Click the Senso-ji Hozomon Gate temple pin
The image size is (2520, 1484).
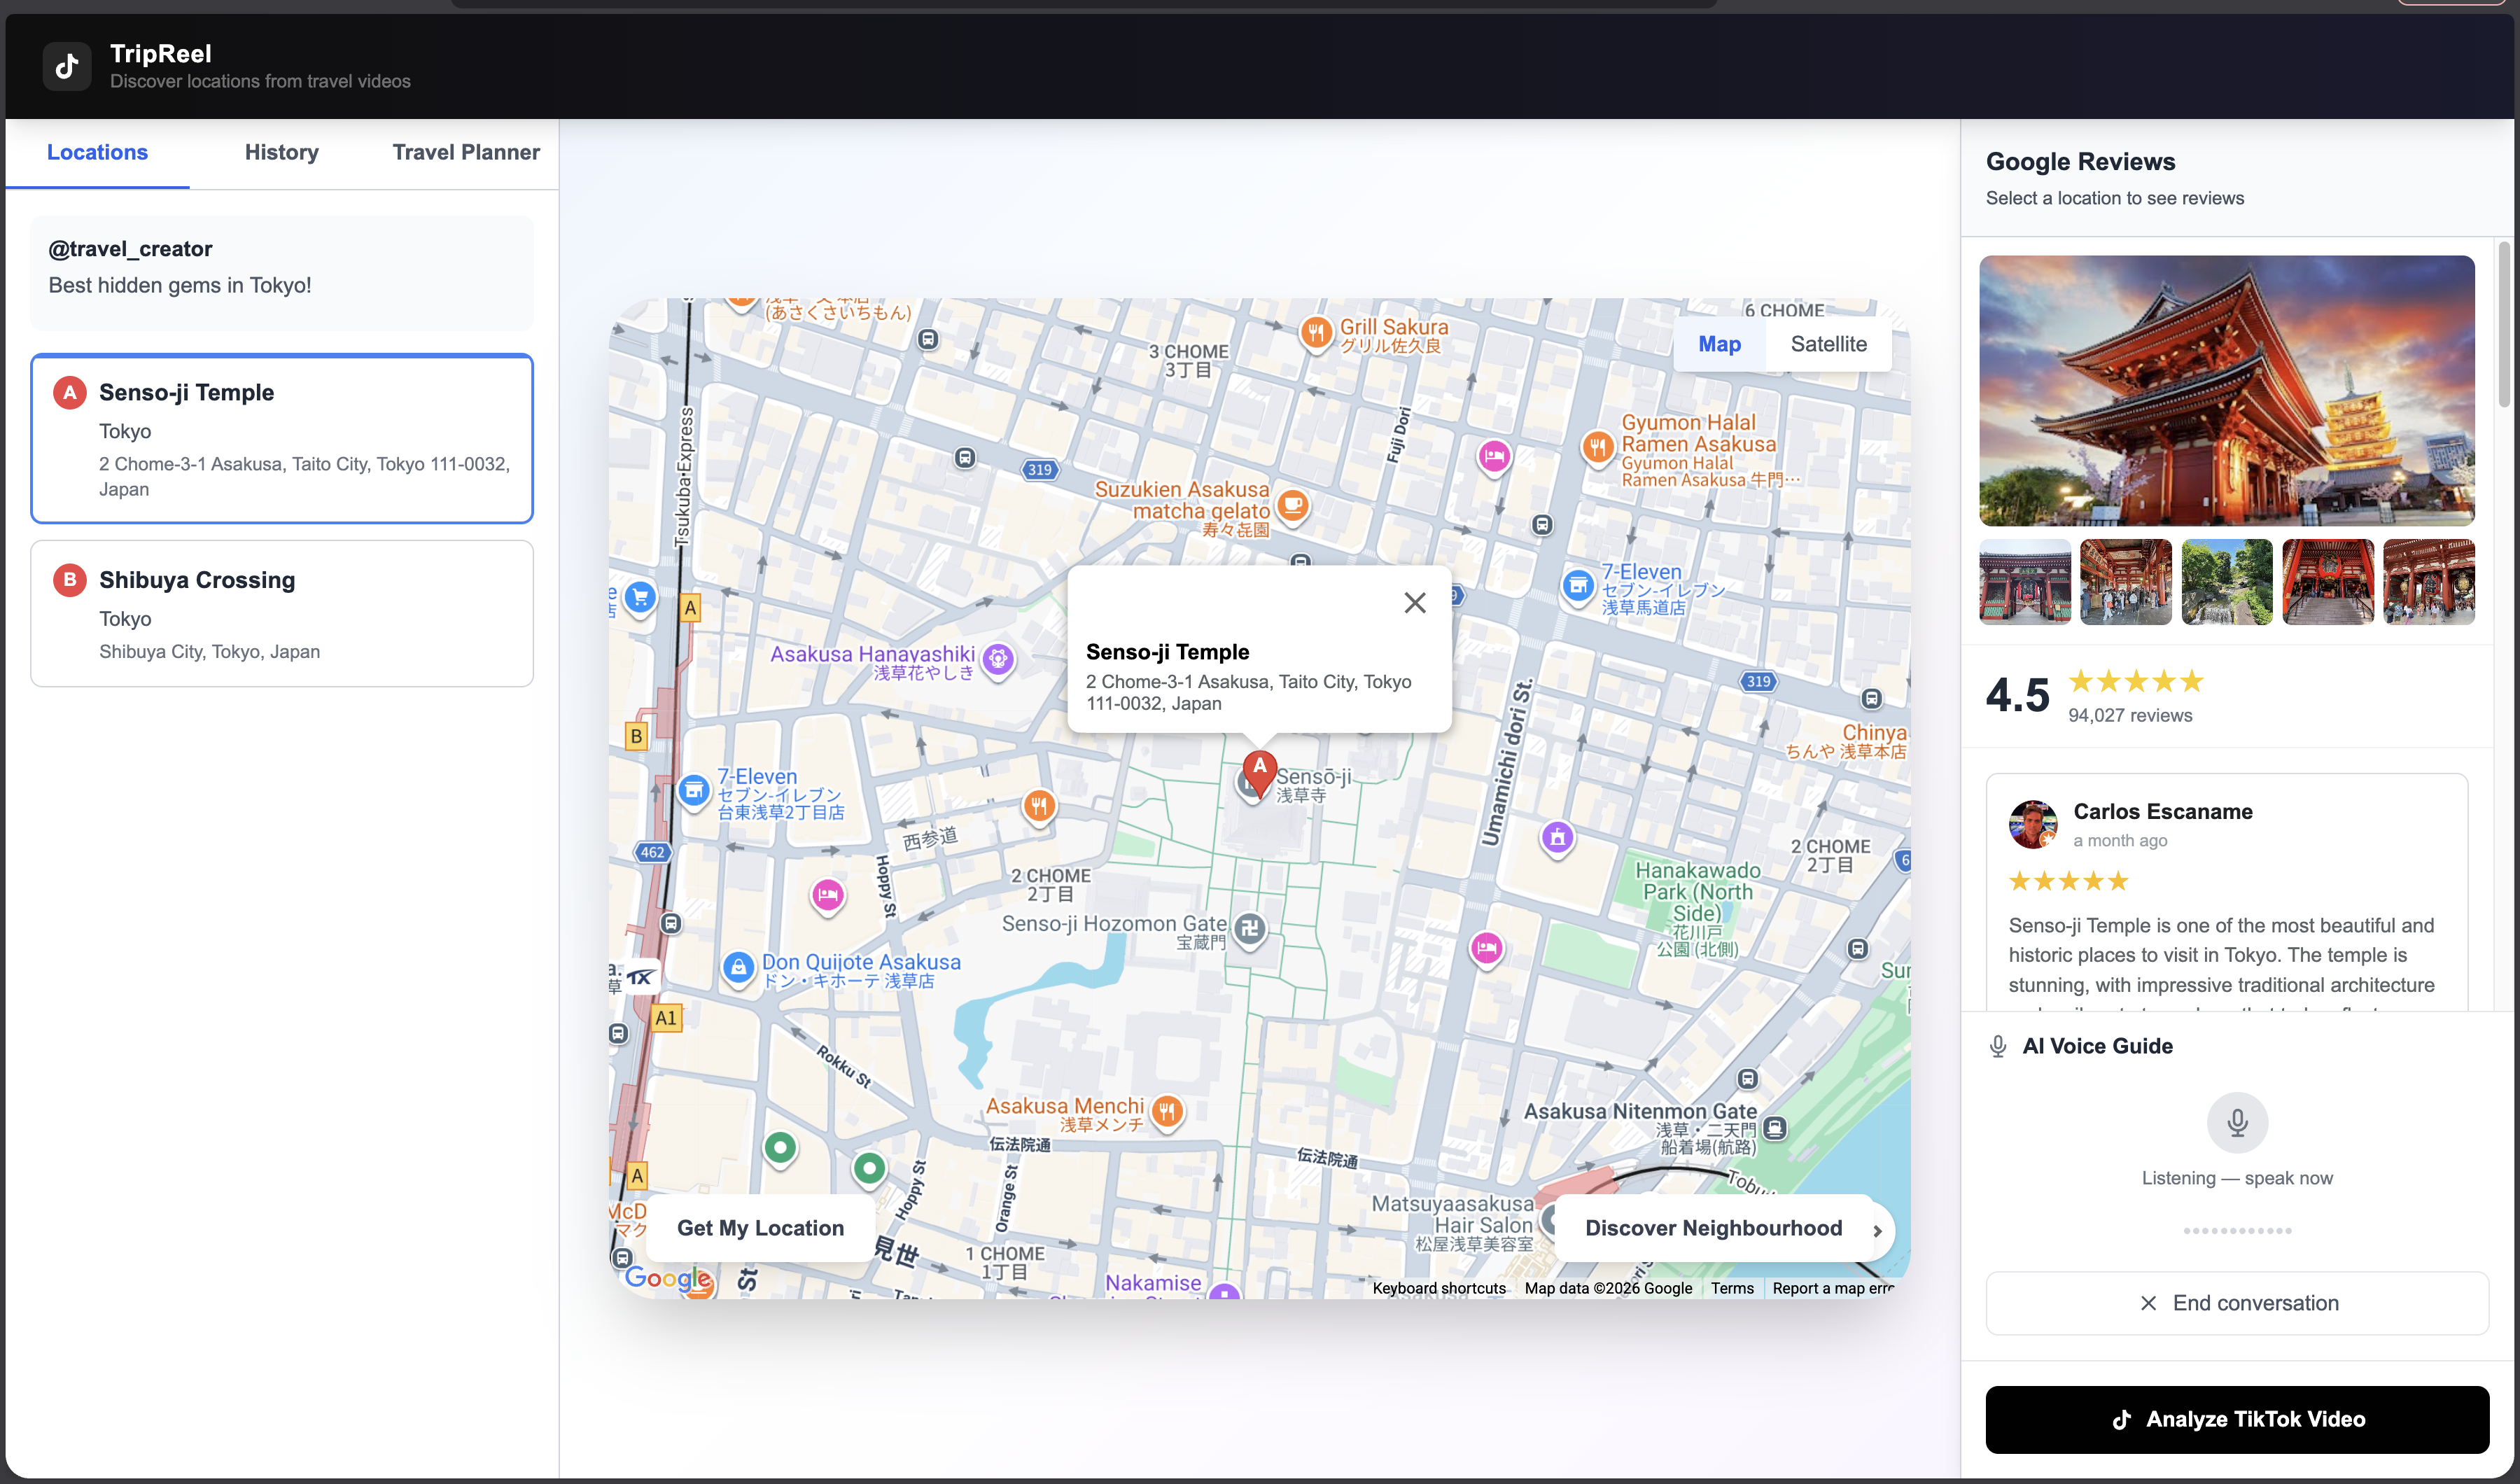(x=1249, y=929)
